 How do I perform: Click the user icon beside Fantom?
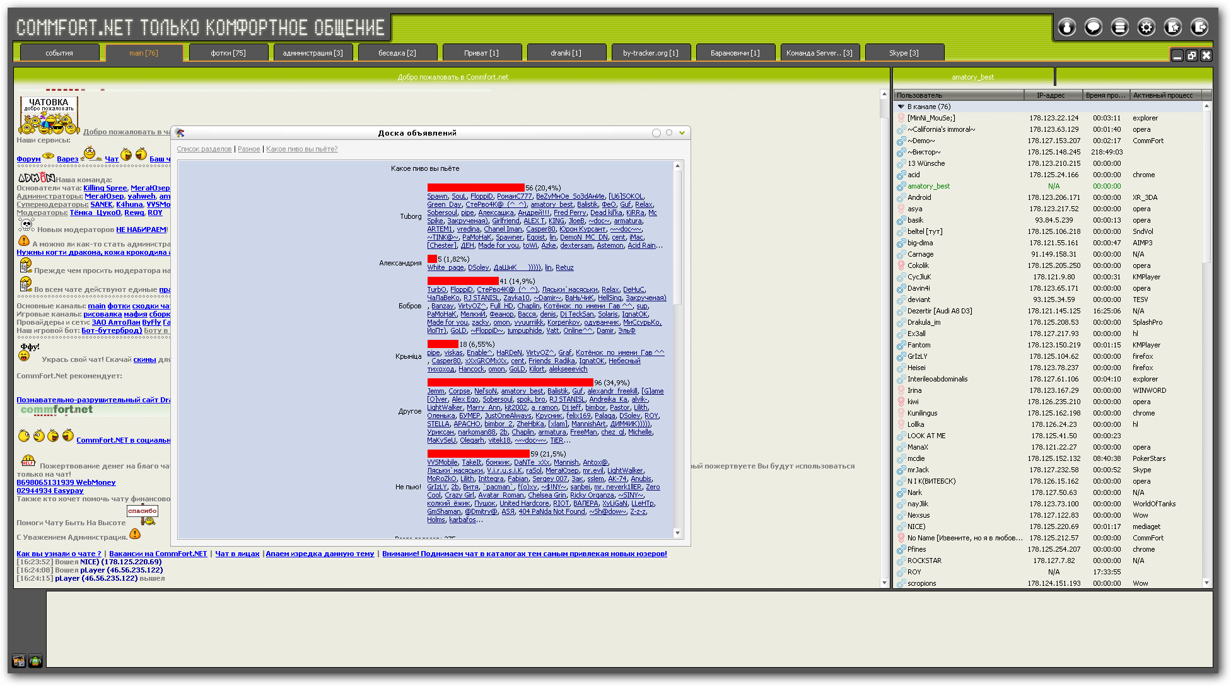pyautogui.click(x=901, y=345)
